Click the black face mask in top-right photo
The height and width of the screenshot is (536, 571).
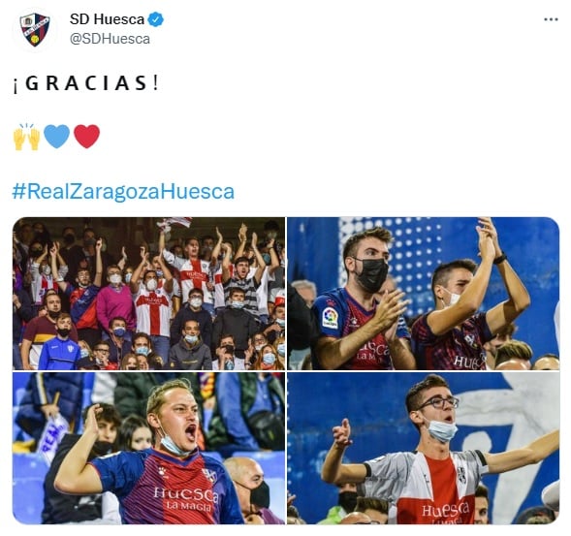tap(371, 274)
